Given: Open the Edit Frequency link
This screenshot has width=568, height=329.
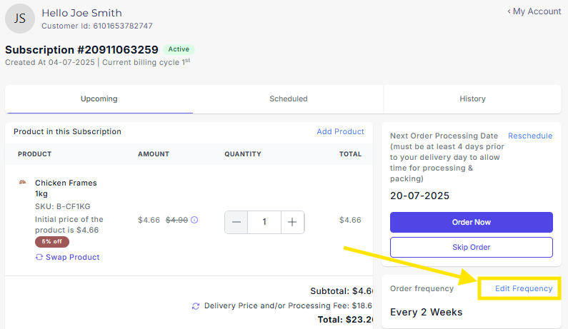Looking at the screenshot, I should point(524,288).
